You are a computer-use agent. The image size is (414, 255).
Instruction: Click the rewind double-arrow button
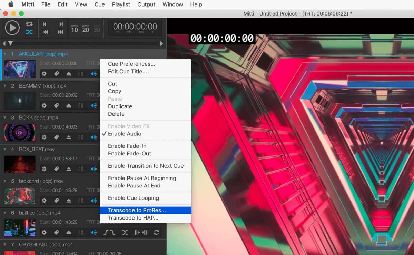[x=45, y=32]
